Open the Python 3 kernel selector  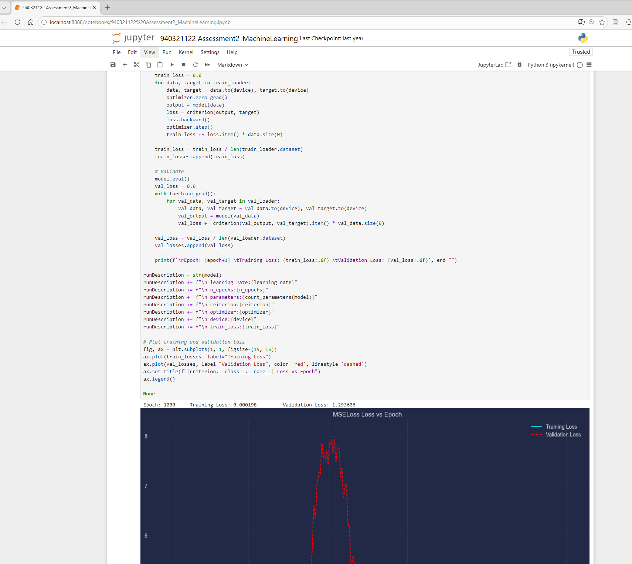tap(551, 65)
